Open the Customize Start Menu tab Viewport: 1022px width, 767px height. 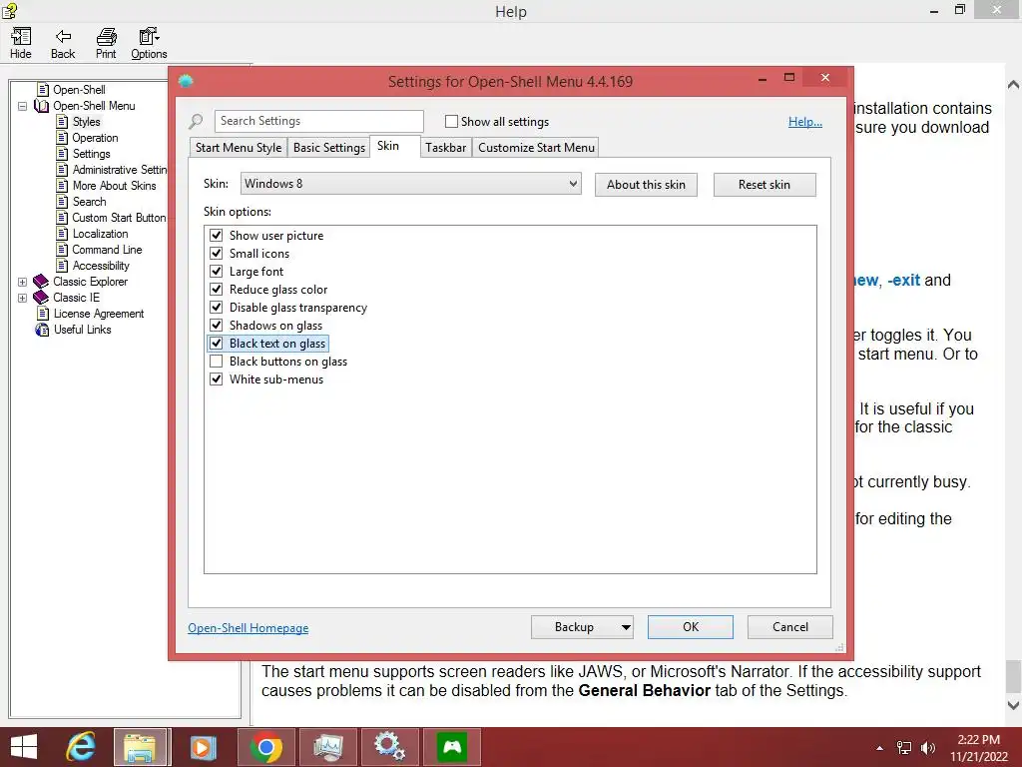pyautogui.click(x=536, y=148)
